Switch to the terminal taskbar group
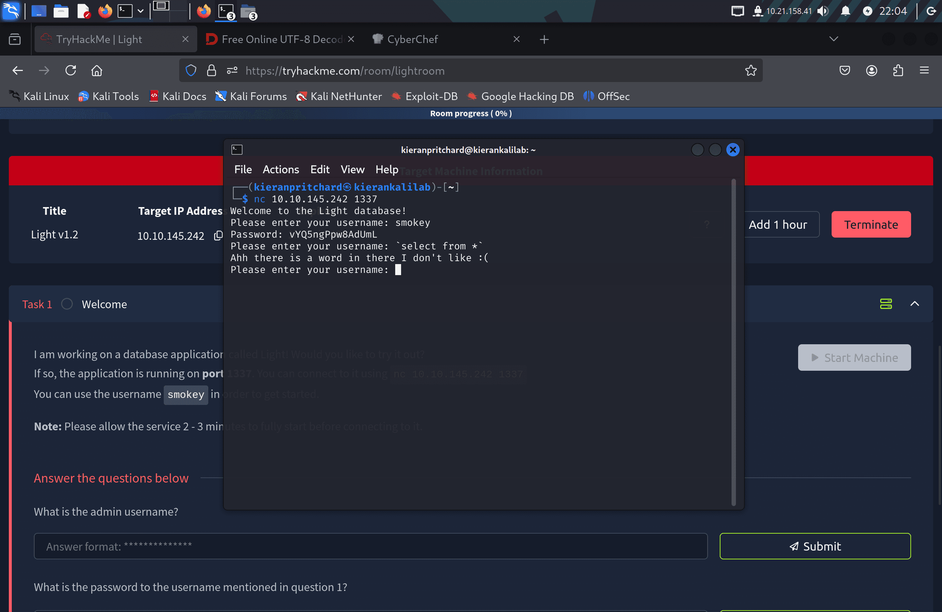 click(x=226, y=11)
